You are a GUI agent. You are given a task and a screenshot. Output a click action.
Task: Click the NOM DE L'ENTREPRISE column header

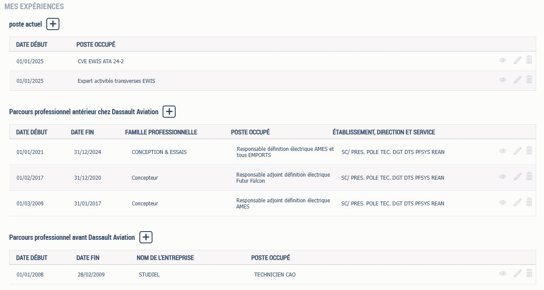(165, 258)
